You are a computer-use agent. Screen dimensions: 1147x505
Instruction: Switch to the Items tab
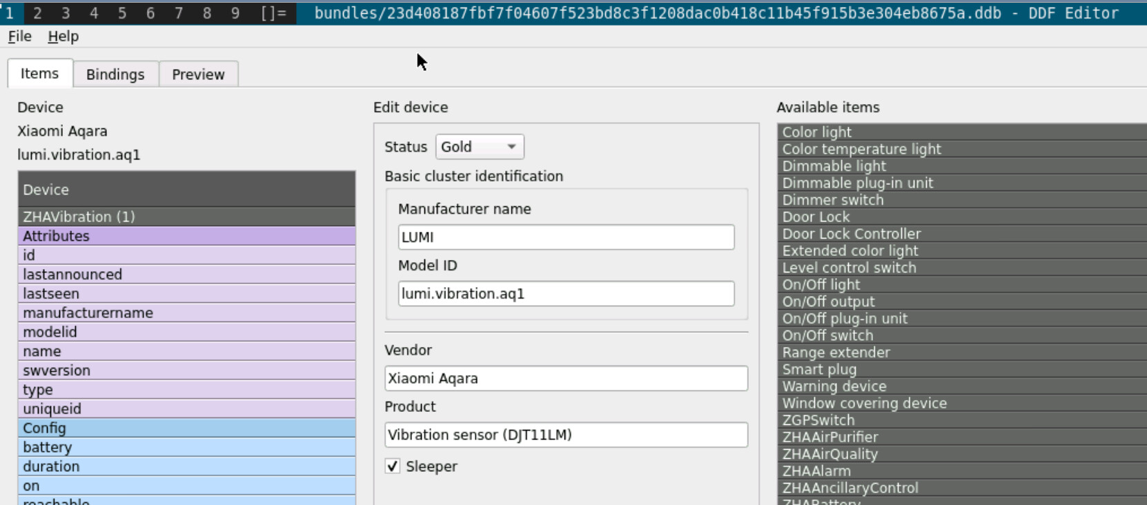point(40,74)
